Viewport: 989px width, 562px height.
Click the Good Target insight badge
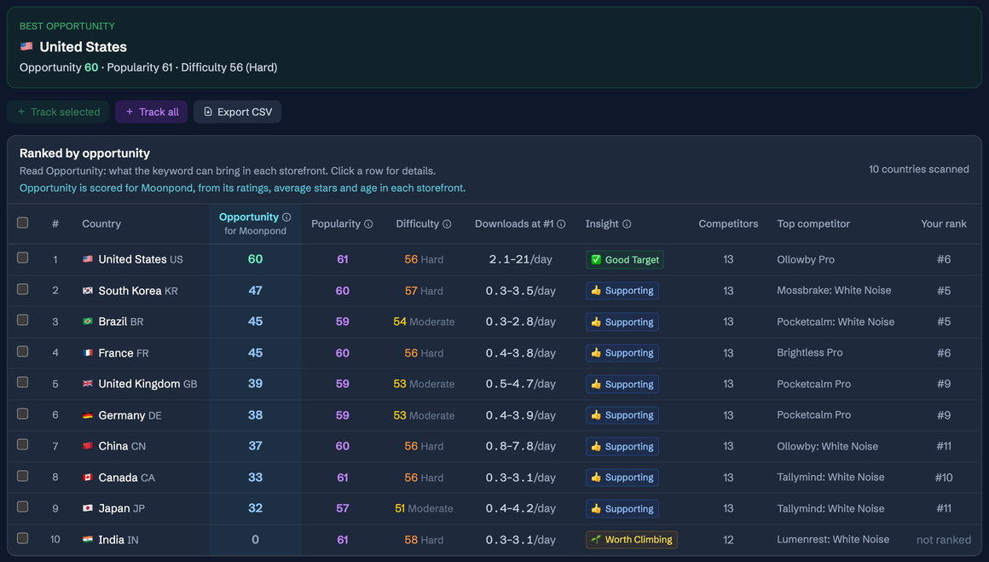[624, 259]
